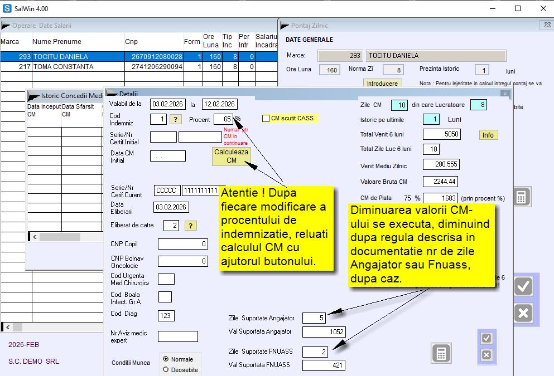The image size is (554, 376).
Task: Select Deosebite working conditions option
Action: tap(166, 369)
